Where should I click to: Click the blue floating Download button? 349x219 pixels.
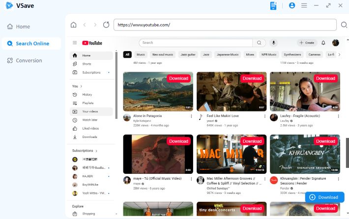(324, 197)
